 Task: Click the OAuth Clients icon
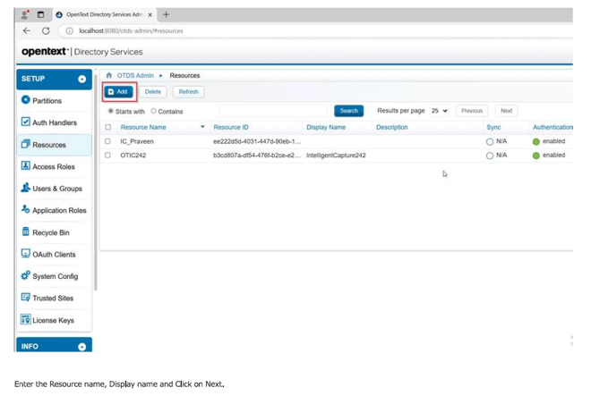click(25, 254)
